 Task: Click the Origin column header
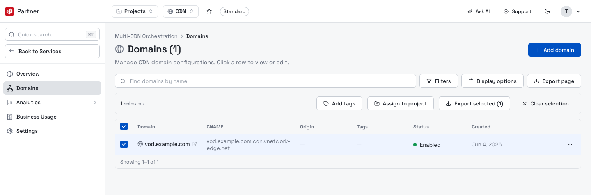point(307,127)
